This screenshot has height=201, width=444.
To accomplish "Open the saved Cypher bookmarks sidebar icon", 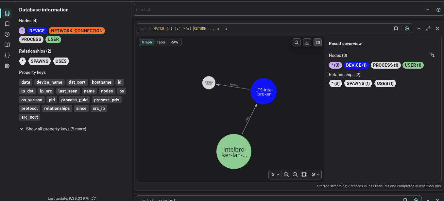I will coord(7,24).
